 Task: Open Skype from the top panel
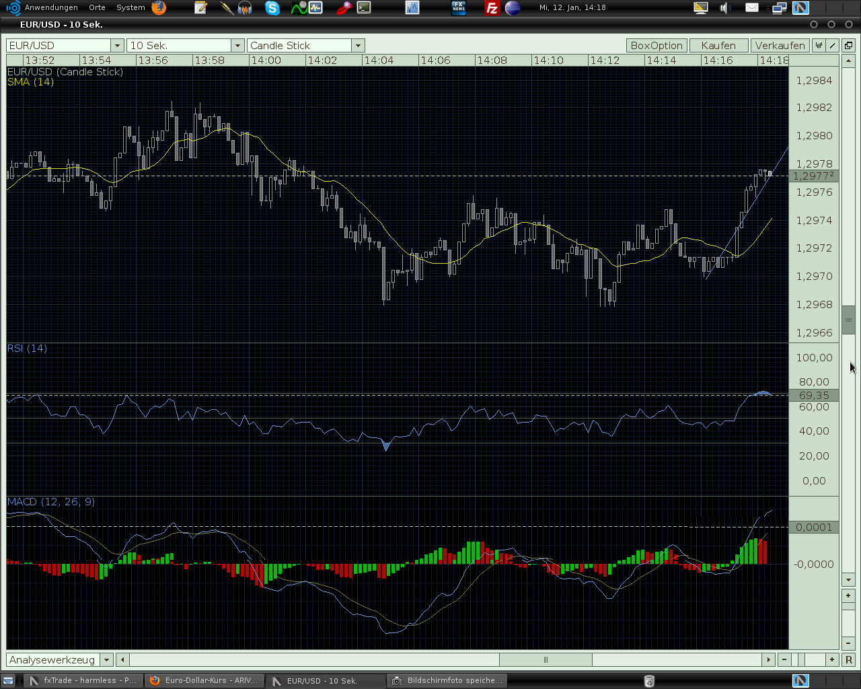click(272, 8)
